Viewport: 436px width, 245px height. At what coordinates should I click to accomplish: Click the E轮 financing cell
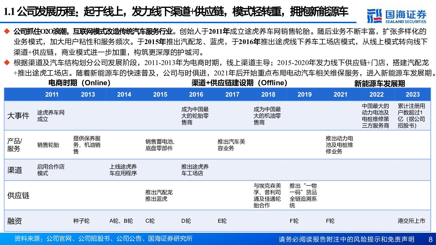pos(222,221)
